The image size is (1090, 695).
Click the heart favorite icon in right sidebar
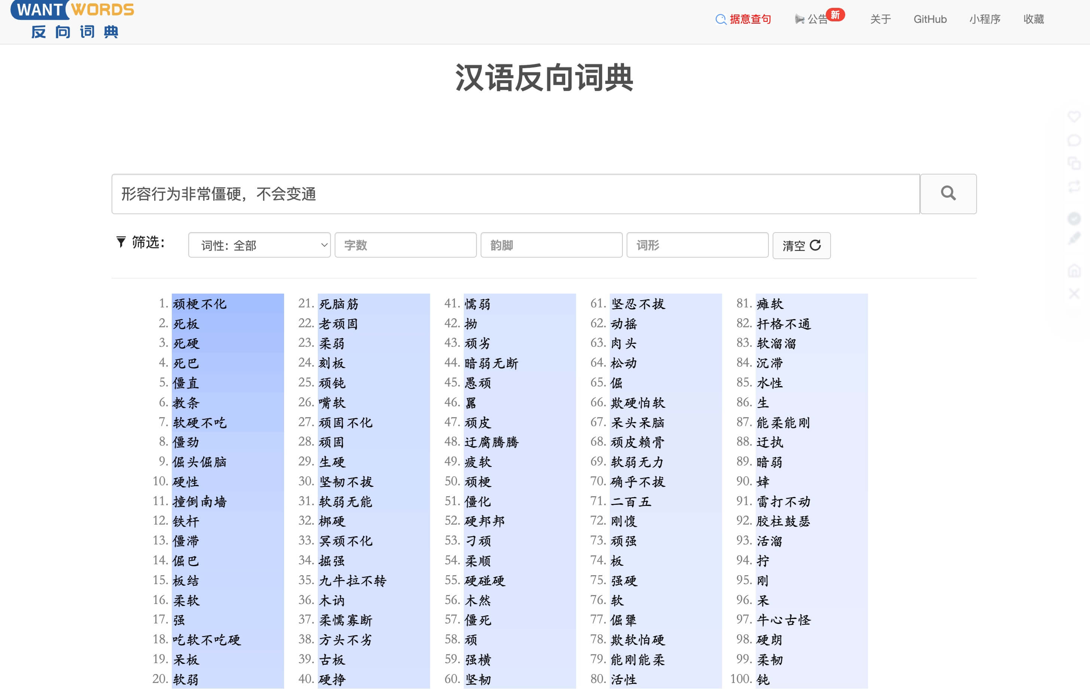[x=1075, y=116]
